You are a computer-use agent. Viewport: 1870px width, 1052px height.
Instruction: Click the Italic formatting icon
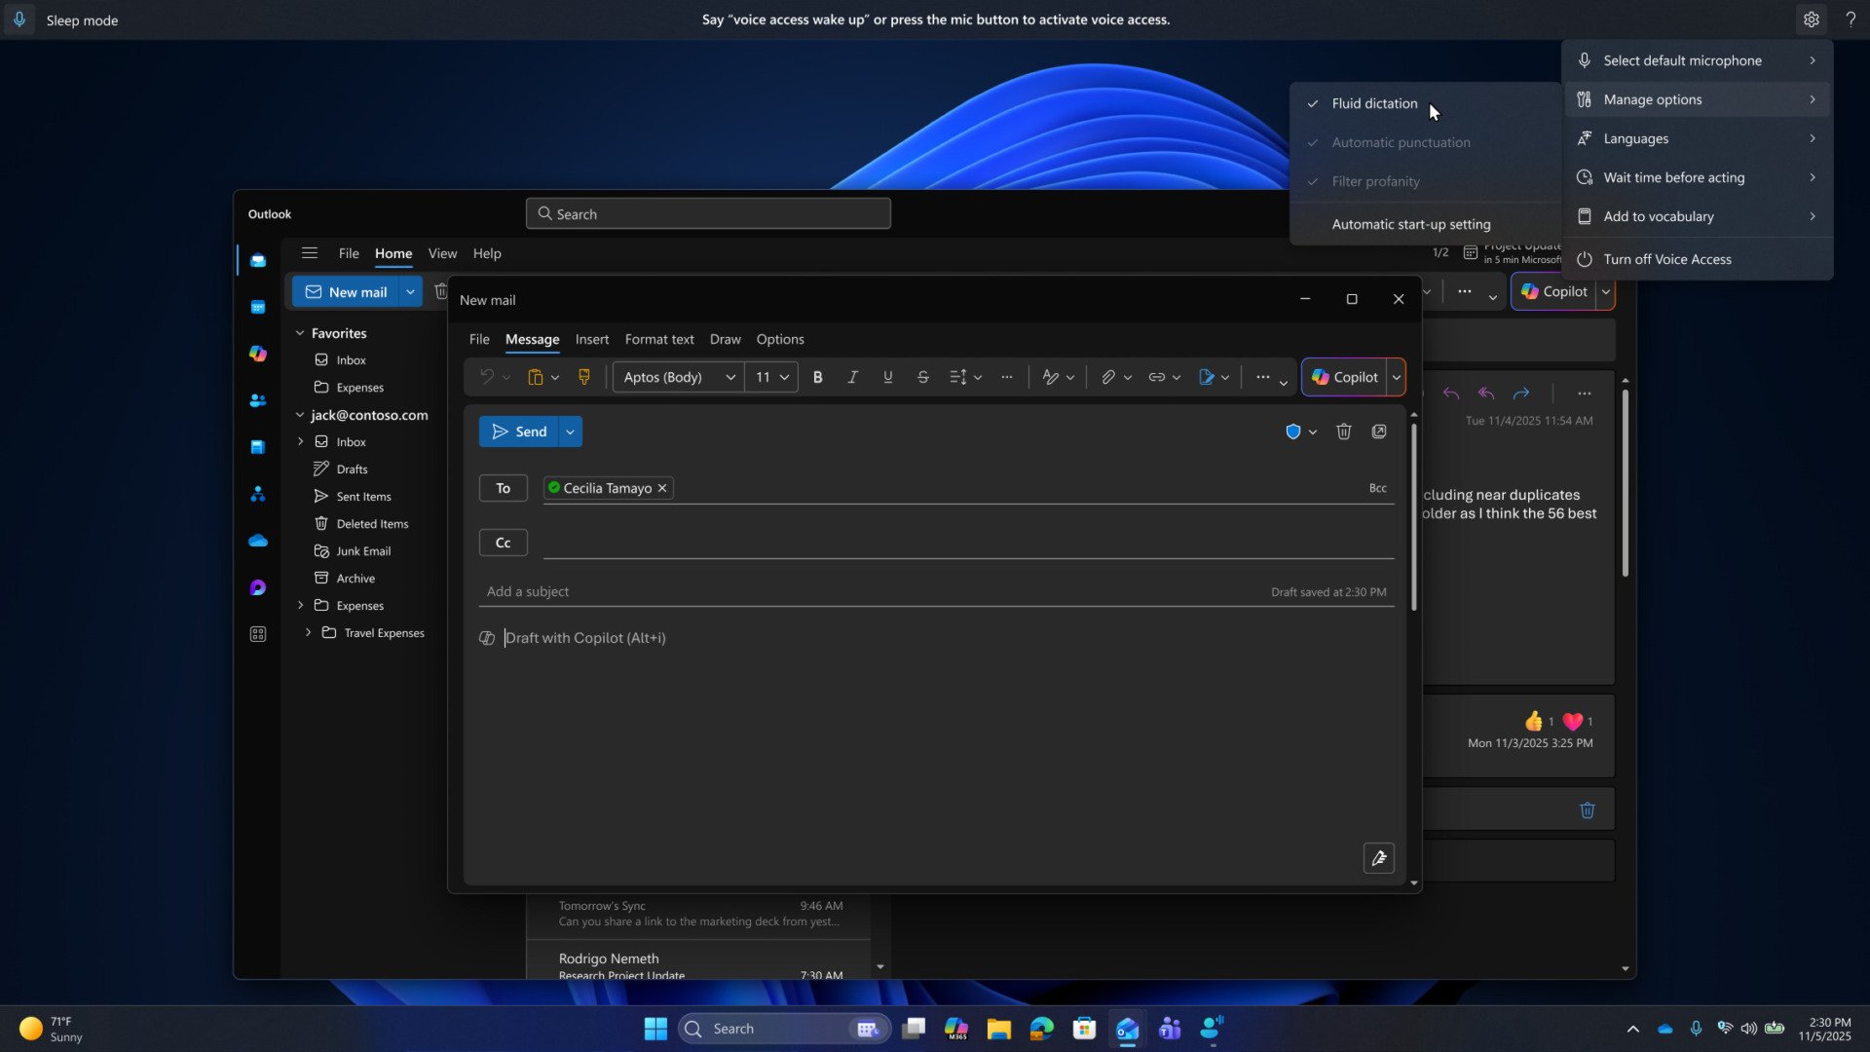[x=852, y=377]
